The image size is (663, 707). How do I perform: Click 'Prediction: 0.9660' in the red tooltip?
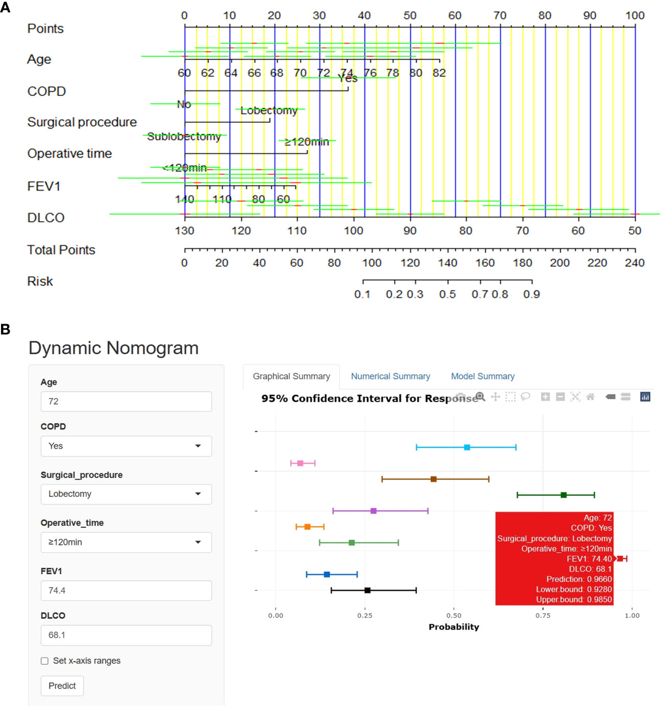(x=579, y=579)
